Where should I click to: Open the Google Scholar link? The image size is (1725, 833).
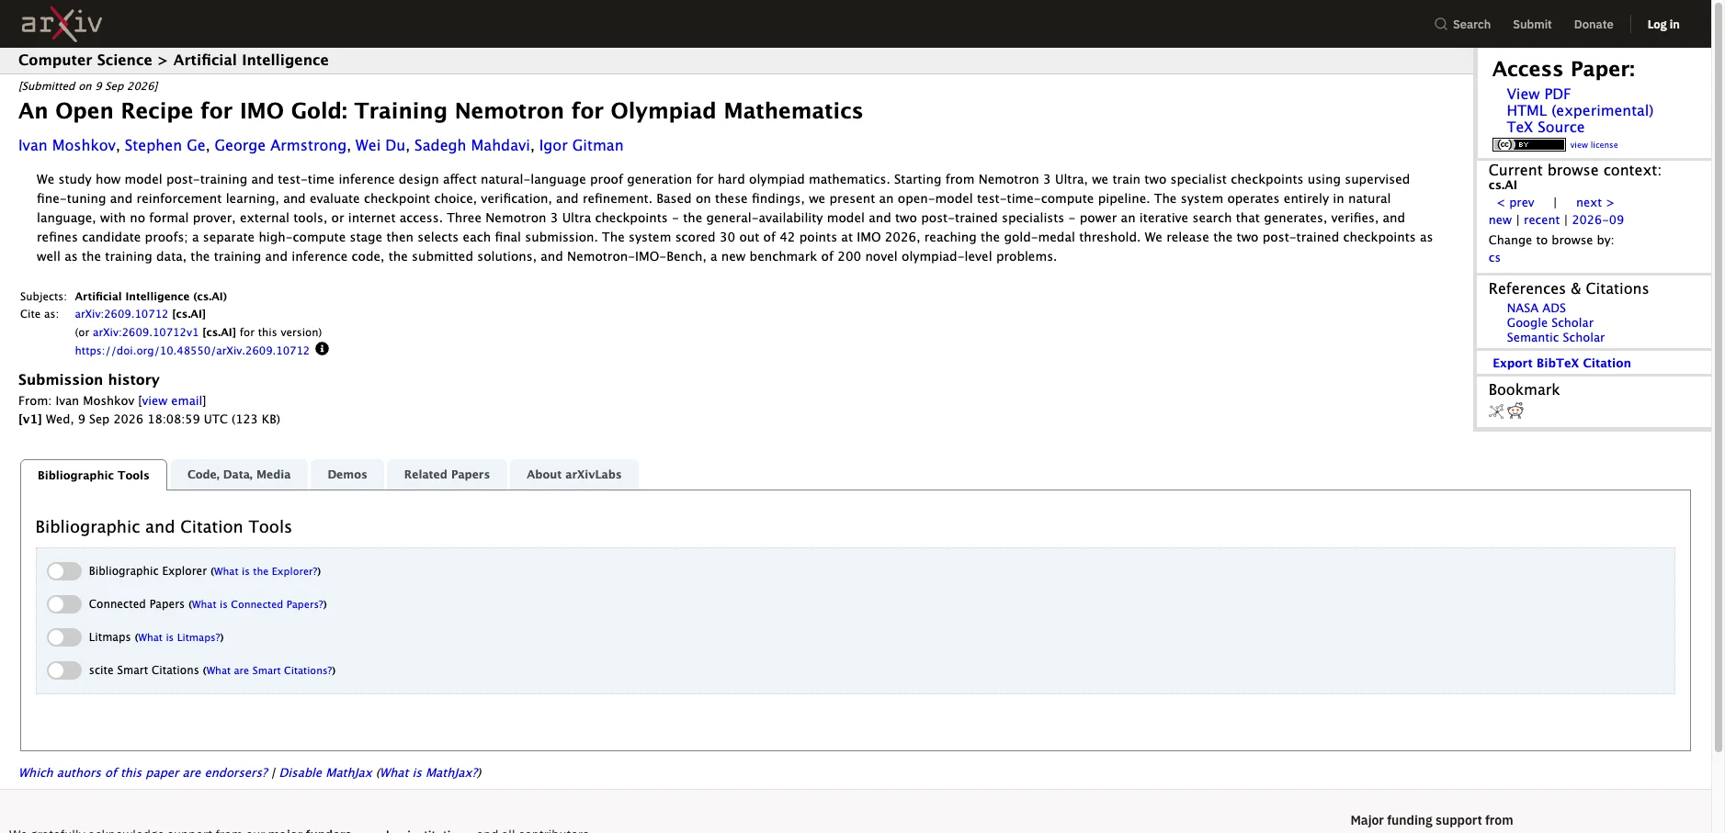tap(1549, 323)
